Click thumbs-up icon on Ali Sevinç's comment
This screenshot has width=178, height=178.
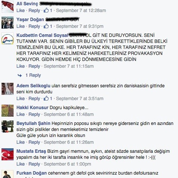(46, 10)
